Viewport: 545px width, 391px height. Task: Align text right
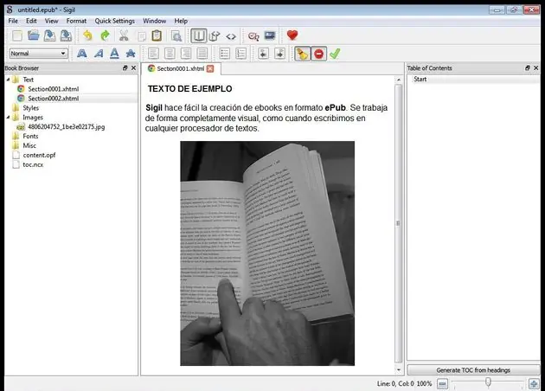[x=186, y=54]
